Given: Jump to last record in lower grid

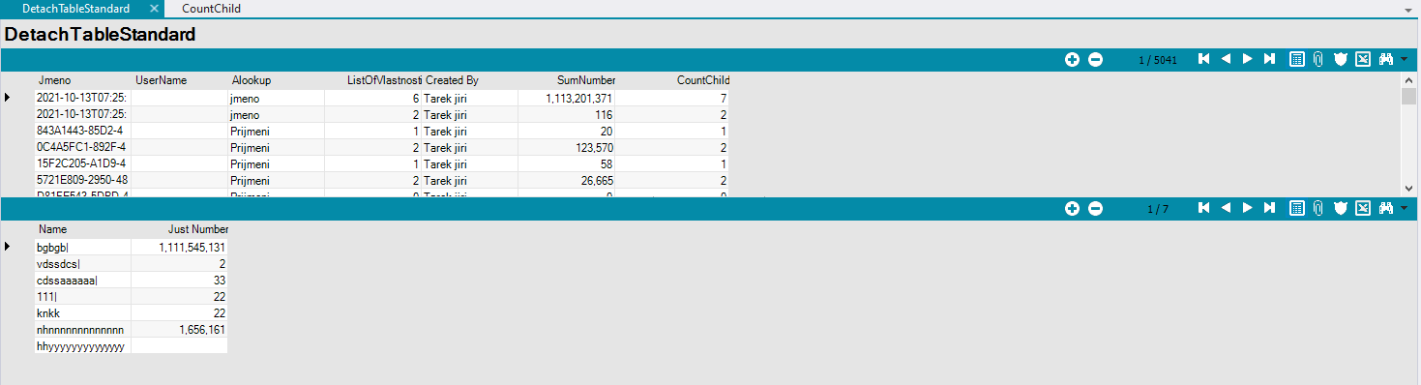Looking at the screenshot, I should pyautogui.click(x=1270, y=208).
